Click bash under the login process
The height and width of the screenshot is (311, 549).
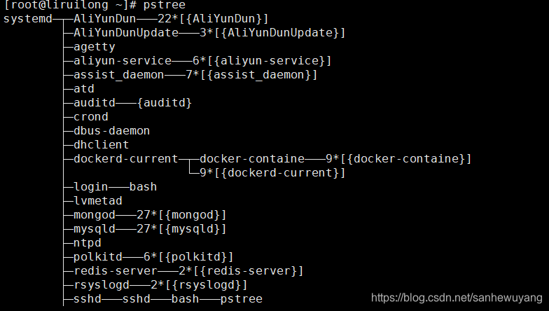[x=143, y=187]
